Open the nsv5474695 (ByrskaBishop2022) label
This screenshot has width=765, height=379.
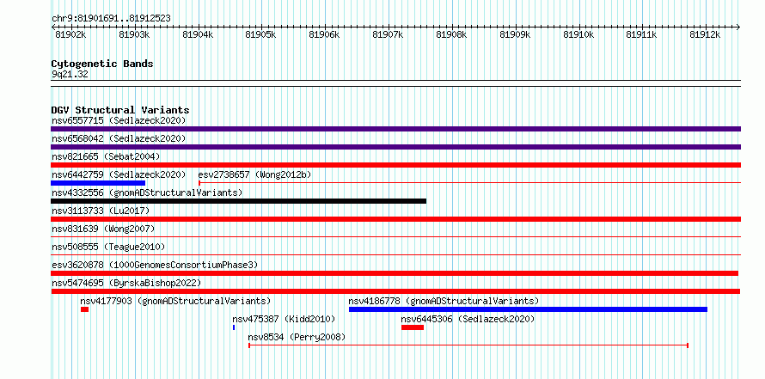coord(126,283)
